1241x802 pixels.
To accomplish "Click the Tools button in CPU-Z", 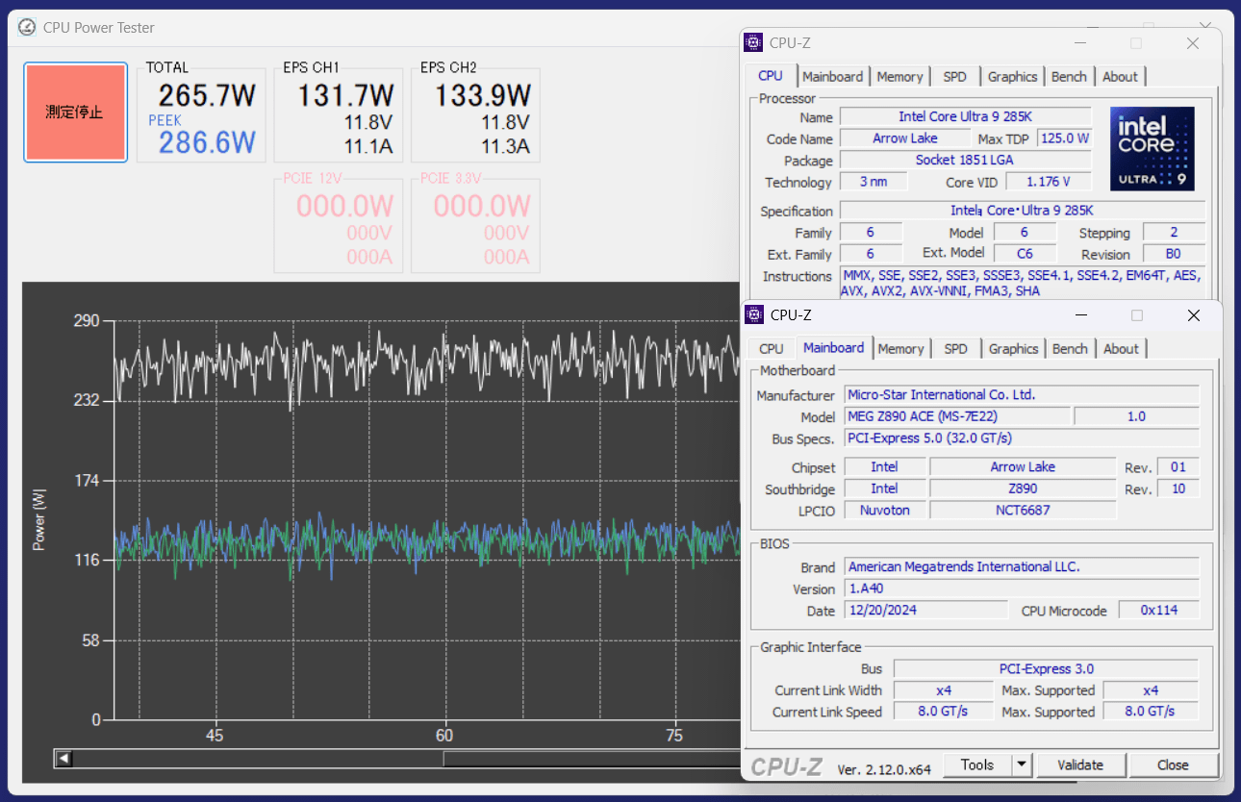I will pos(976,765).
